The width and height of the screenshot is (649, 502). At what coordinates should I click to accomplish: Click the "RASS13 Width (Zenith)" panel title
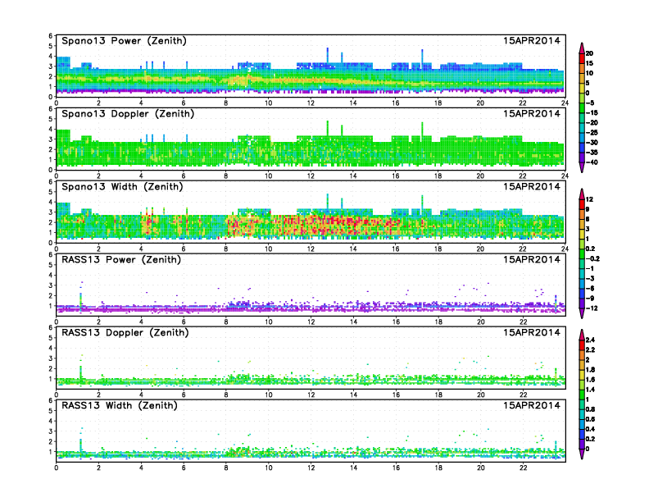119,405
